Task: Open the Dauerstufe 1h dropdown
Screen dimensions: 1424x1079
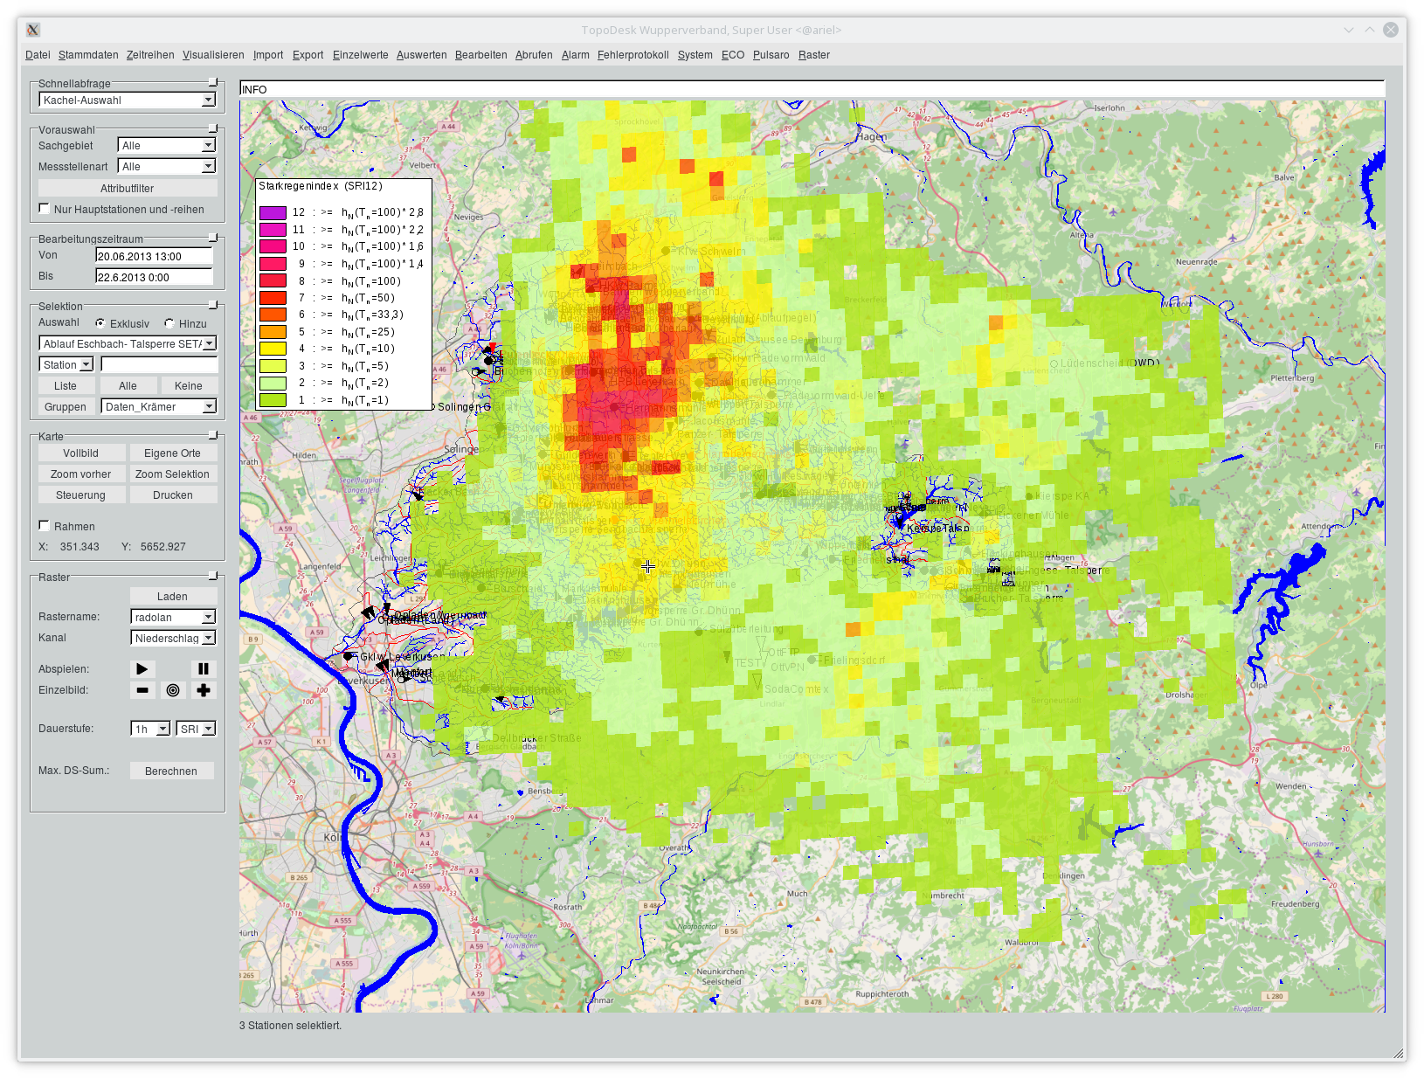Action: point(150,730)
